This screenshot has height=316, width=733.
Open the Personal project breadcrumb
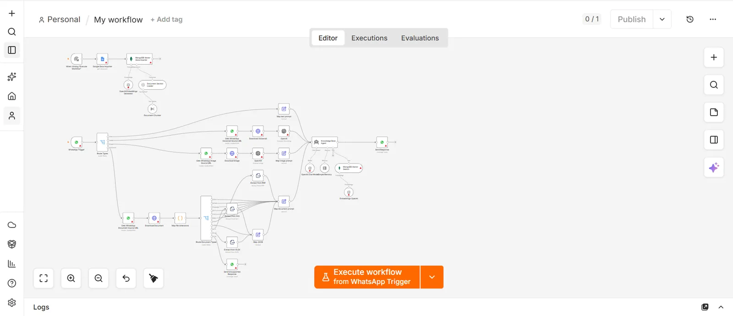point(60,20)
